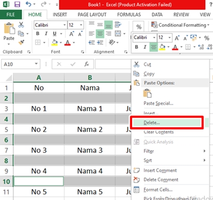213x200 pixels.
Task: Click the Format Painter brush icon
Action: [x=21, y=42]
